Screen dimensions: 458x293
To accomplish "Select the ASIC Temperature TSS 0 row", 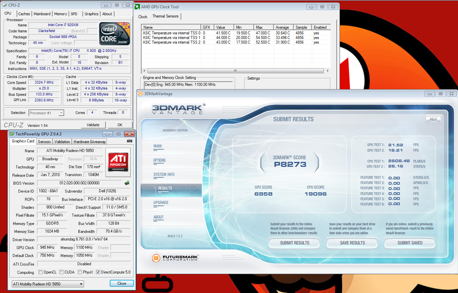I will (x=236, y=33).
